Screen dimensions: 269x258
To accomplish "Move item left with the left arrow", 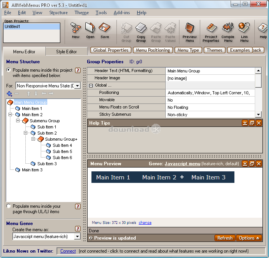I will point(44,94).
